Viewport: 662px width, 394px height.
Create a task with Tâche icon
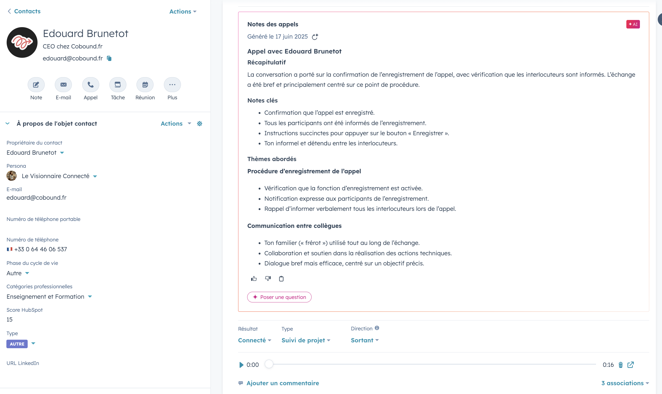pyautogui.click(x=118, y=85)
